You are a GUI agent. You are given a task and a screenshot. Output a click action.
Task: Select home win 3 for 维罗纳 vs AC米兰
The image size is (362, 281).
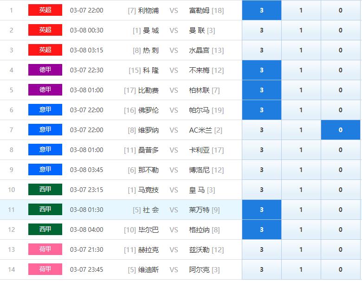[262, 130]
